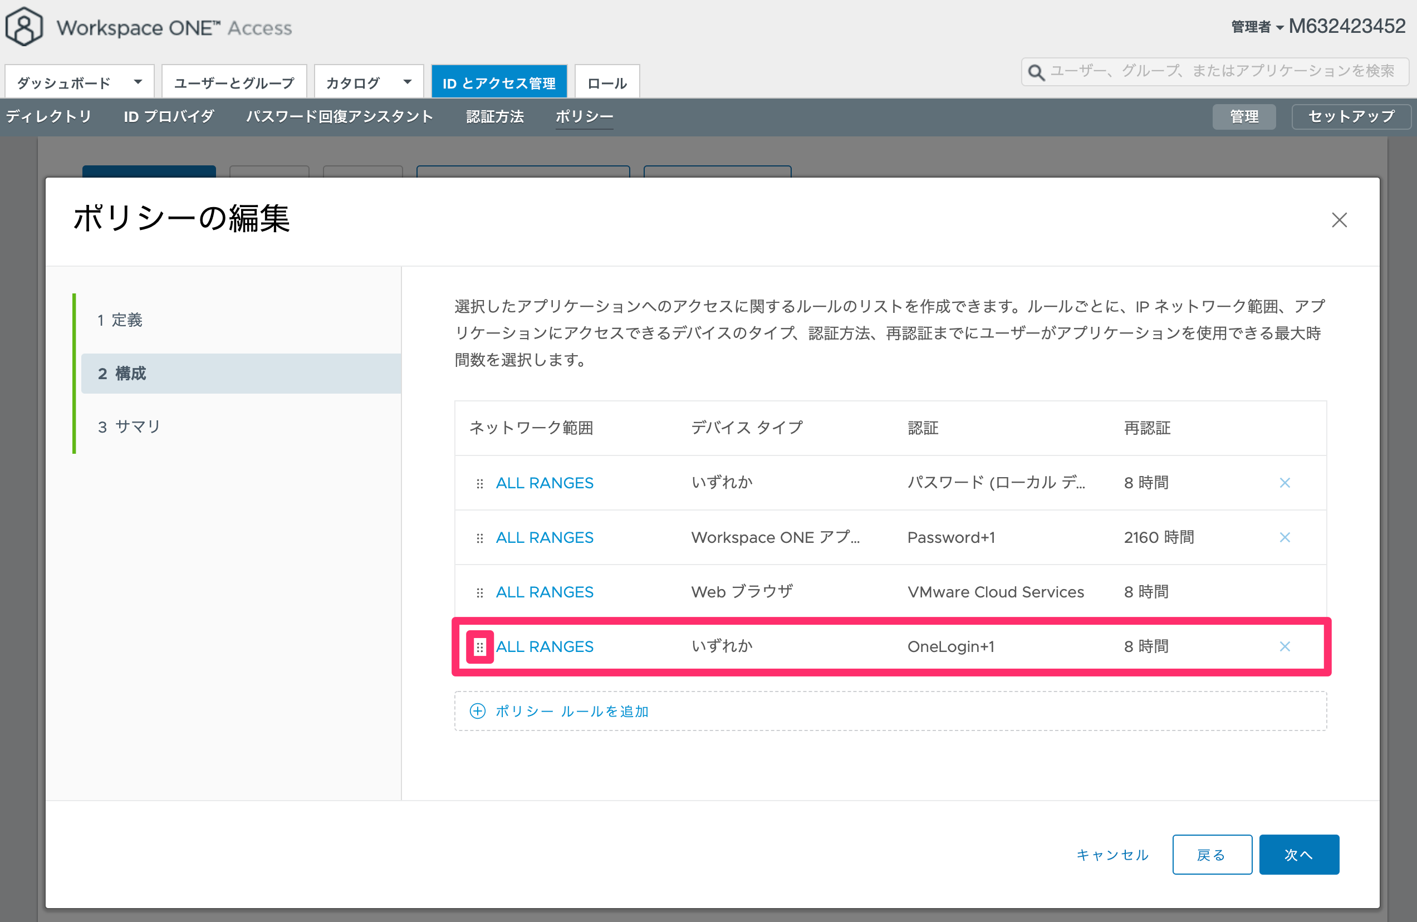This screenshot has height=922, width=1417.
Task: Select the ポリシー submenu
Action: pyautogui.click(x=584, y=117)
